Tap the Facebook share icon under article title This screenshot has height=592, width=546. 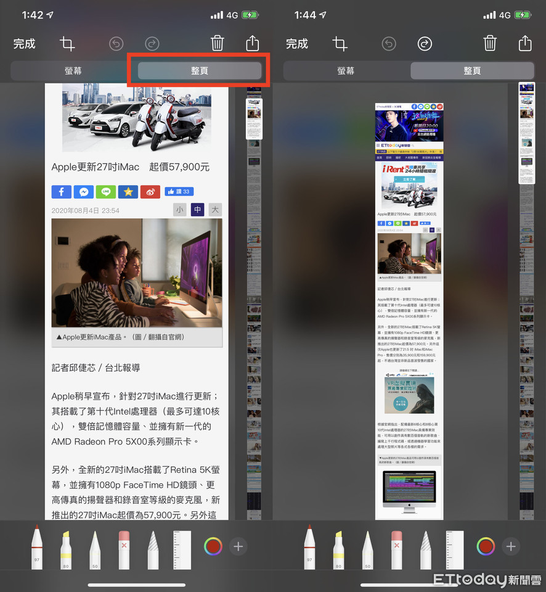62,192
